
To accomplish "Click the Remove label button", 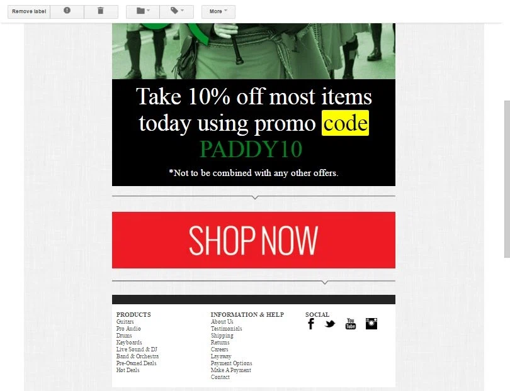I will click(29, 11).
